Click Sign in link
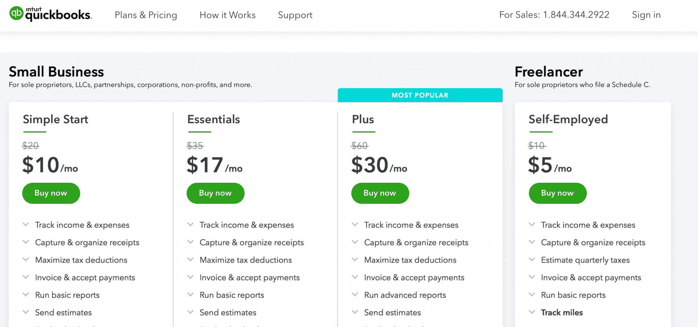 [646, 15]
